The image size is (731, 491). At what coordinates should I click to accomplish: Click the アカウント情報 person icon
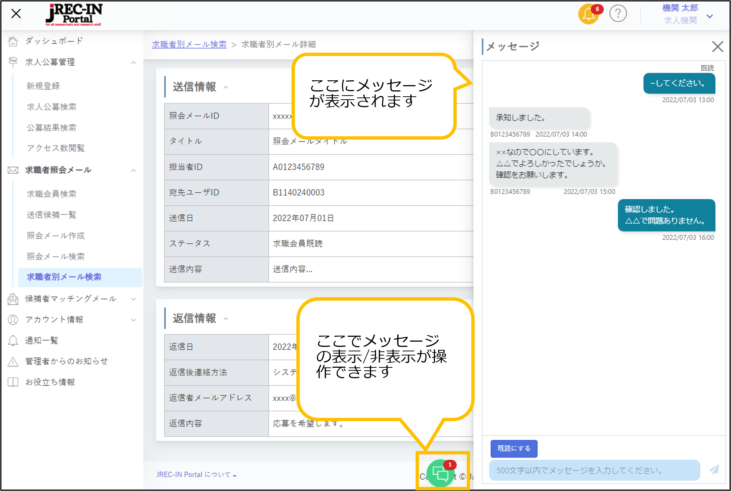13,320
